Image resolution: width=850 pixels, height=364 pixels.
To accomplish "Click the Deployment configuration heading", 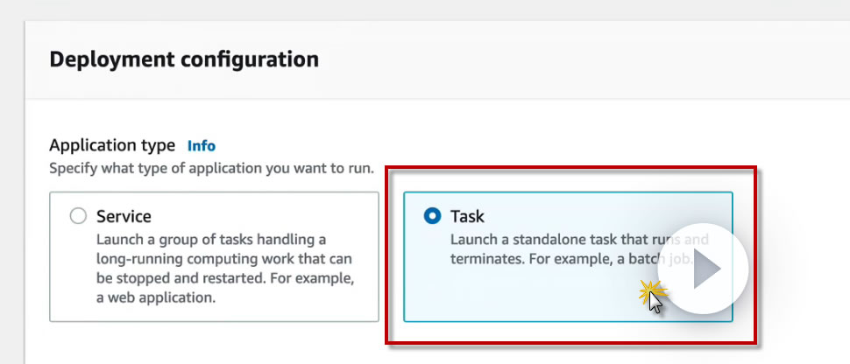I will pyautogui.click(x=184, y=59).
